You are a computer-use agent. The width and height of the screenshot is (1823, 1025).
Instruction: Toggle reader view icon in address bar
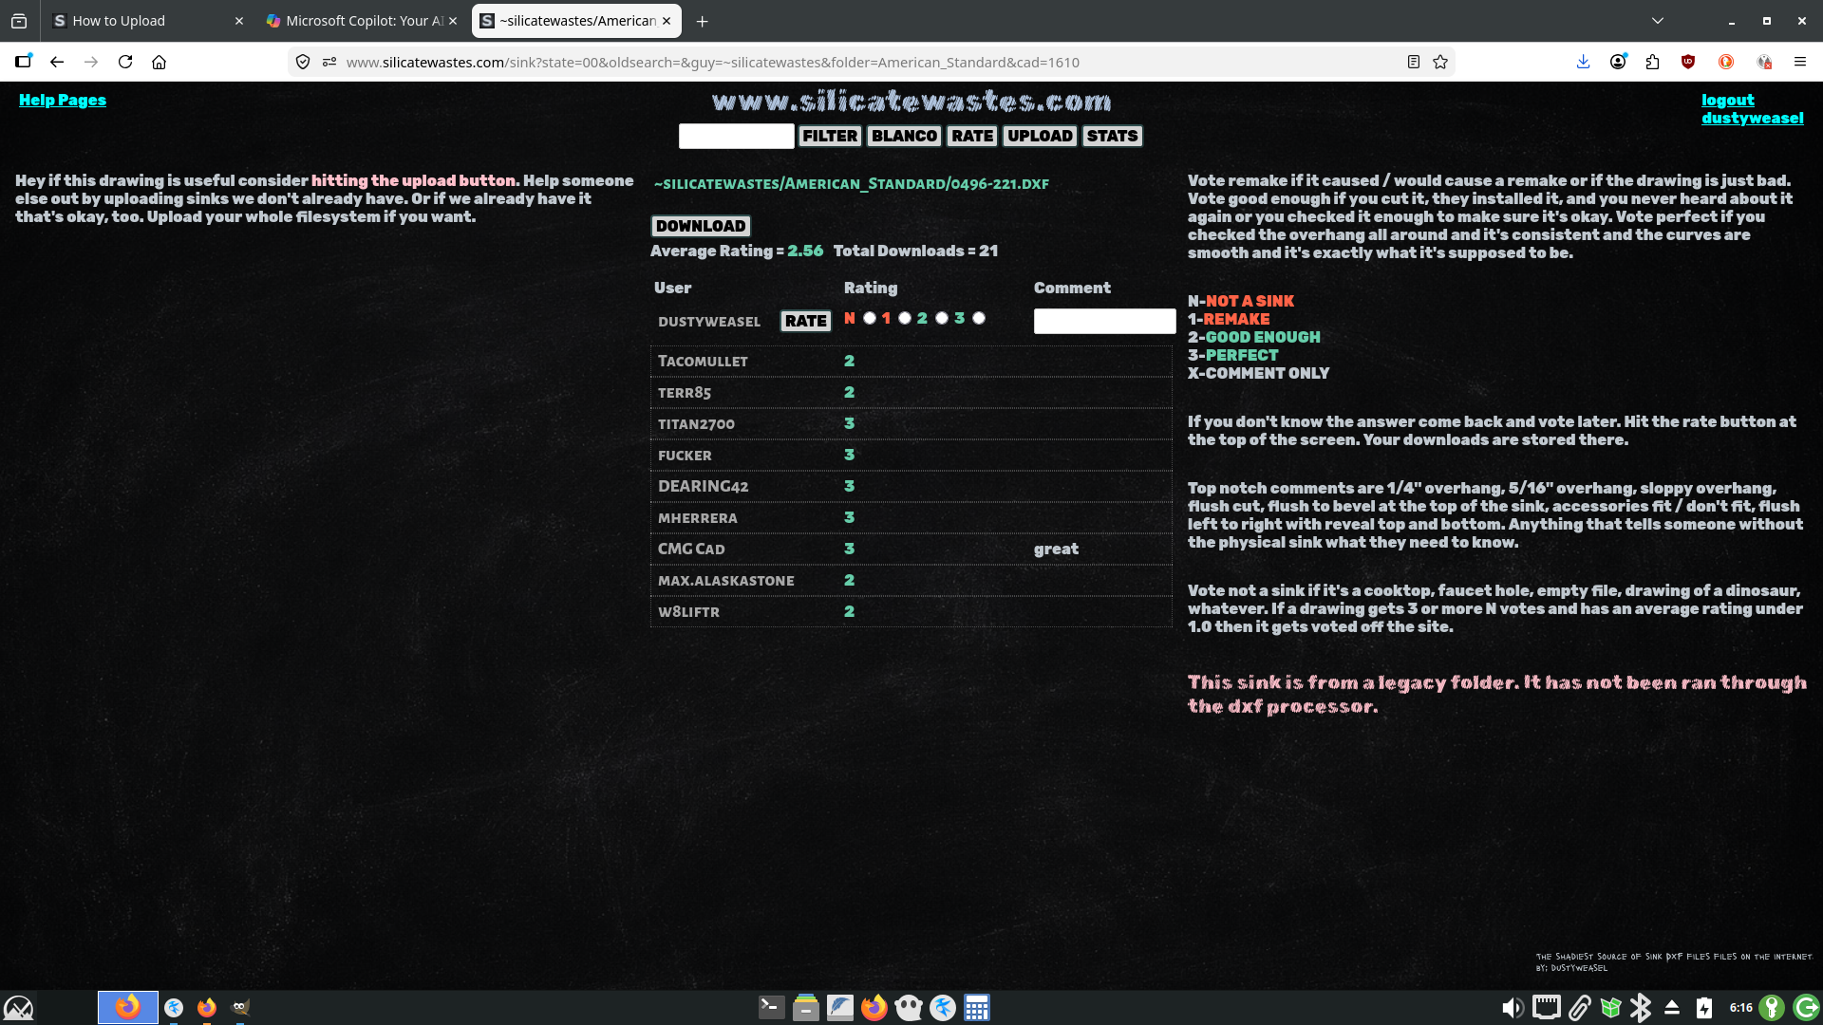(1413, 62)
